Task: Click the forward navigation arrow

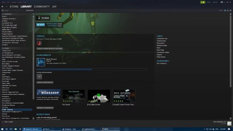Action: [7, 7]
